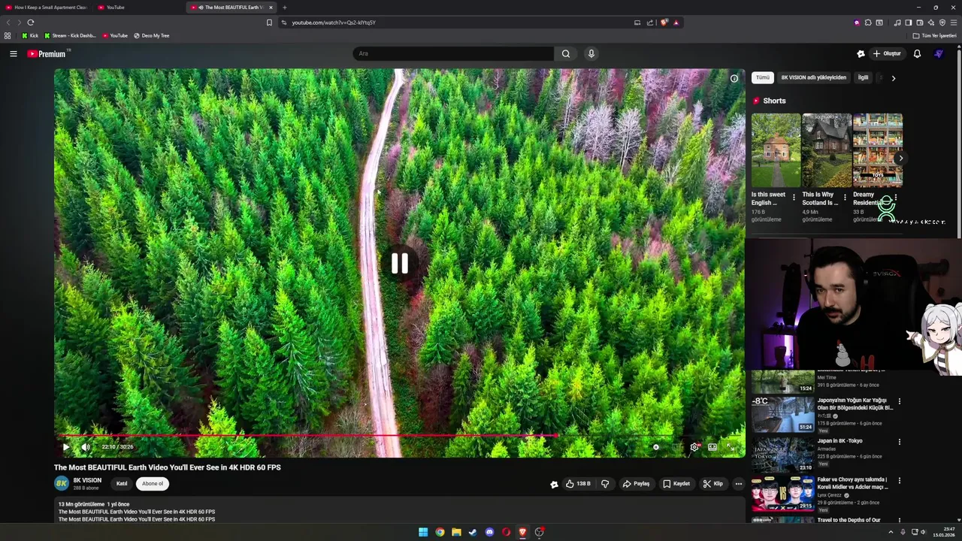The image size is (962, 541).
Task: Switch to theater mode
Action: pyautogui.click(x=712, y=447)
